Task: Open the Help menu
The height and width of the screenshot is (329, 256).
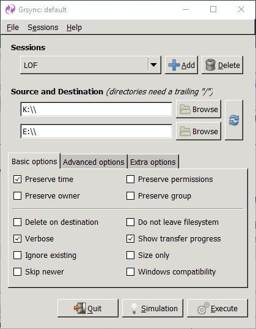Action: point(74,28)
